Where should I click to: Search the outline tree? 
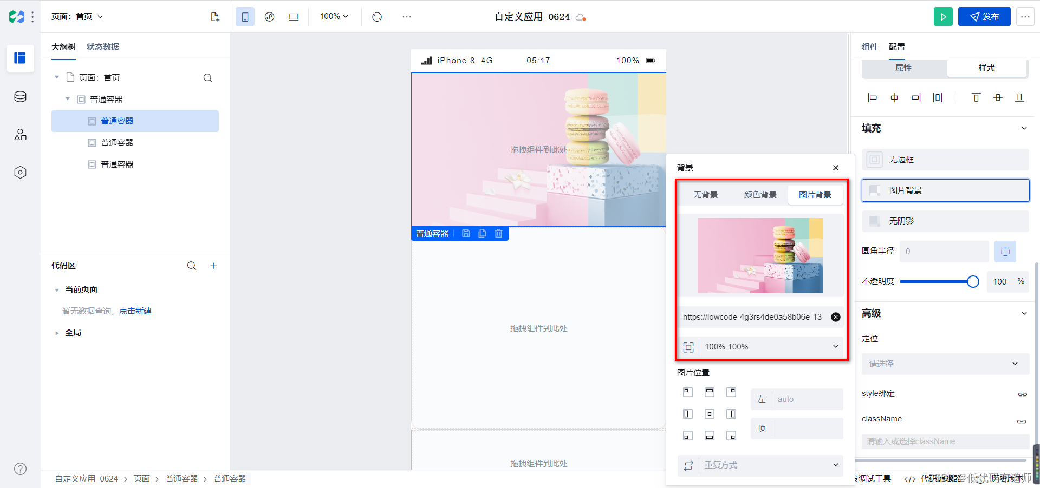pos(207,78)
